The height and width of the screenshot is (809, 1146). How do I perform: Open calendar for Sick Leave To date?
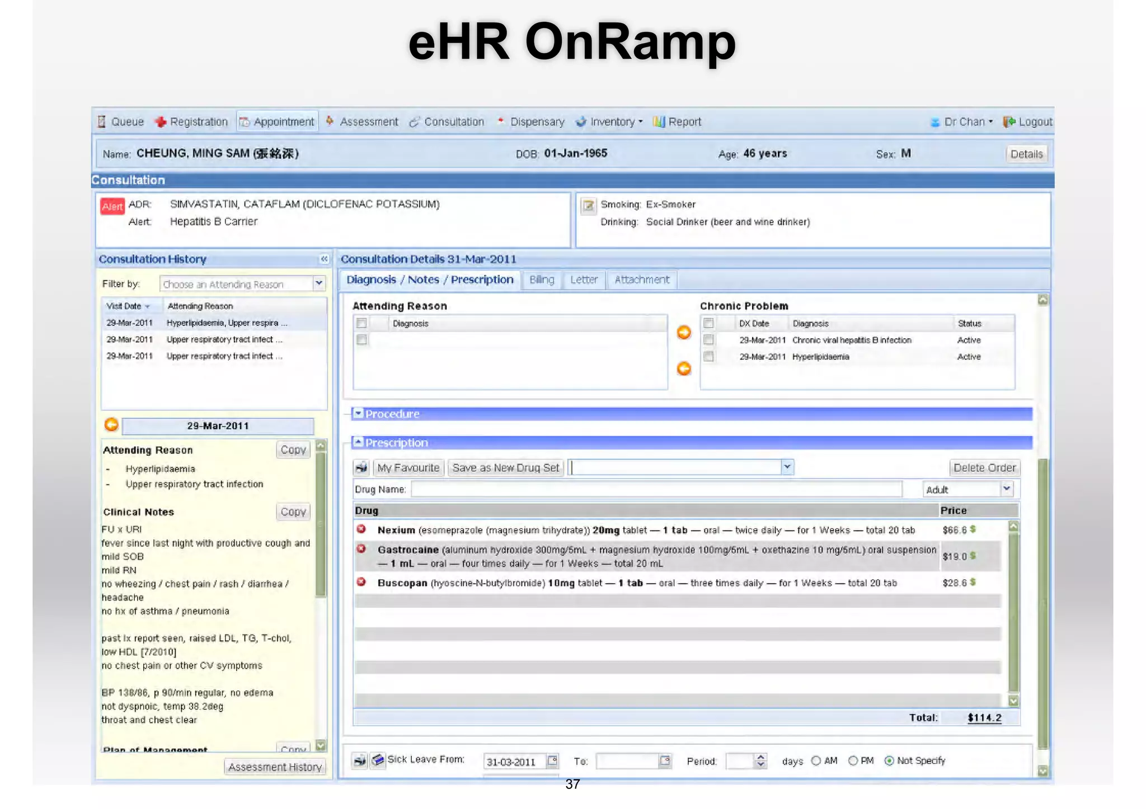tap(664, 760)
